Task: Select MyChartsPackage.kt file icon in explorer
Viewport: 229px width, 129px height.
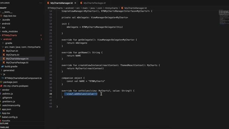Action: click(4, 62)
